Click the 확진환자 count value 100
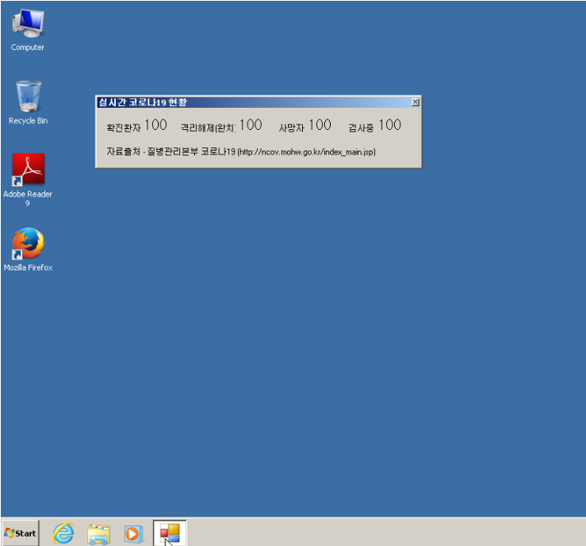Screen dimensions: 586x546 [x=155, y=125]
